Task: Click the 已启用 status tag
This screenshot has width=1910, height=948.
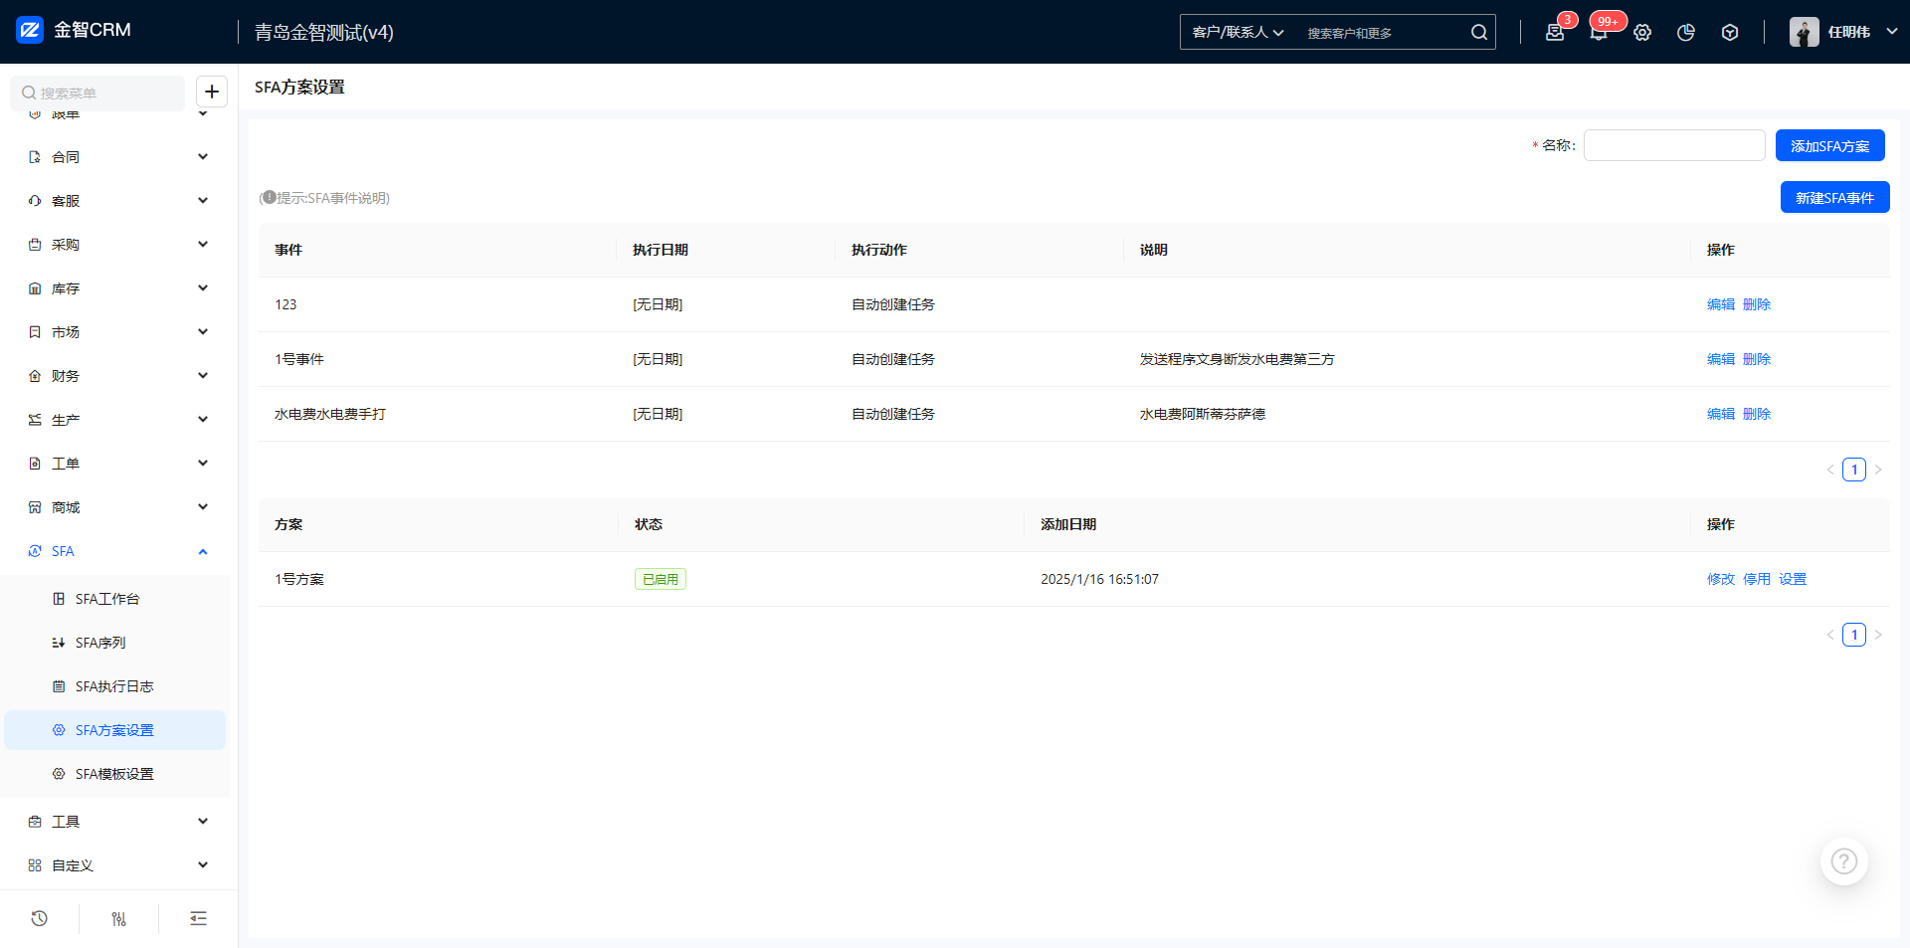Action: (x=661, y=579)
